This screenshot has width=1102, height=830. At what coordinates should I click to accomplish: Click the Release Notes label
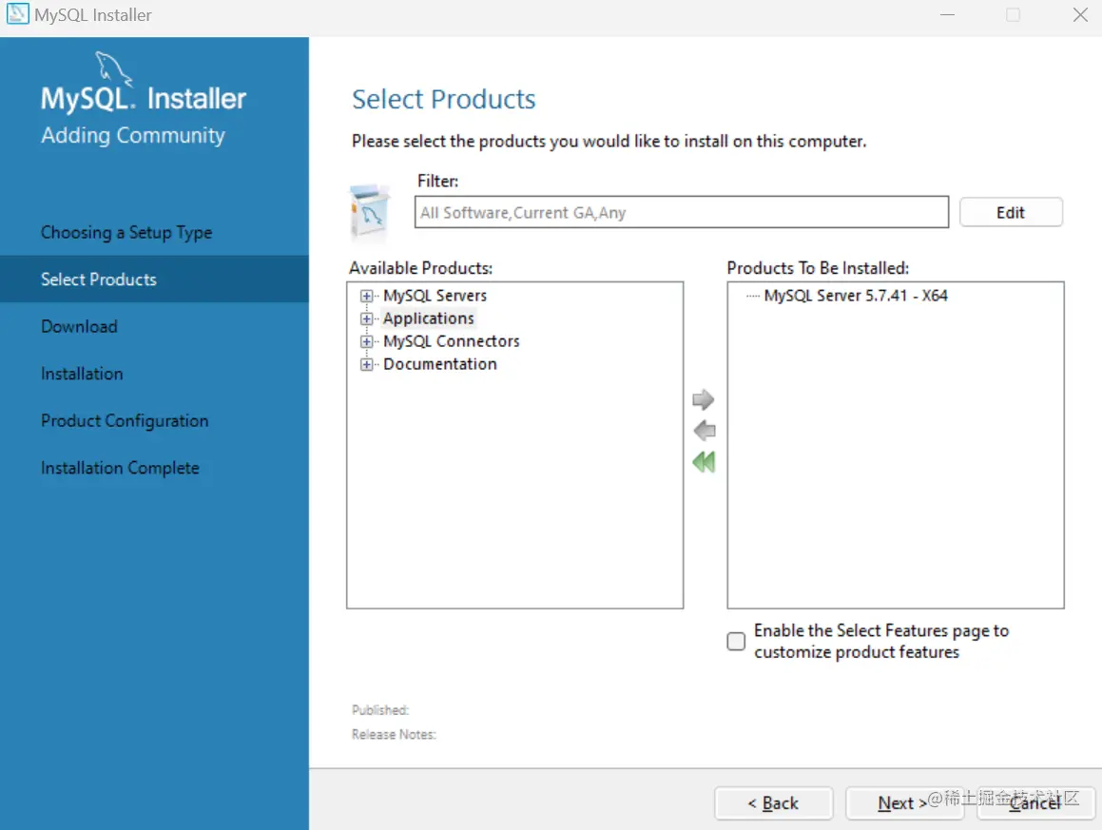tap(394, 734)
